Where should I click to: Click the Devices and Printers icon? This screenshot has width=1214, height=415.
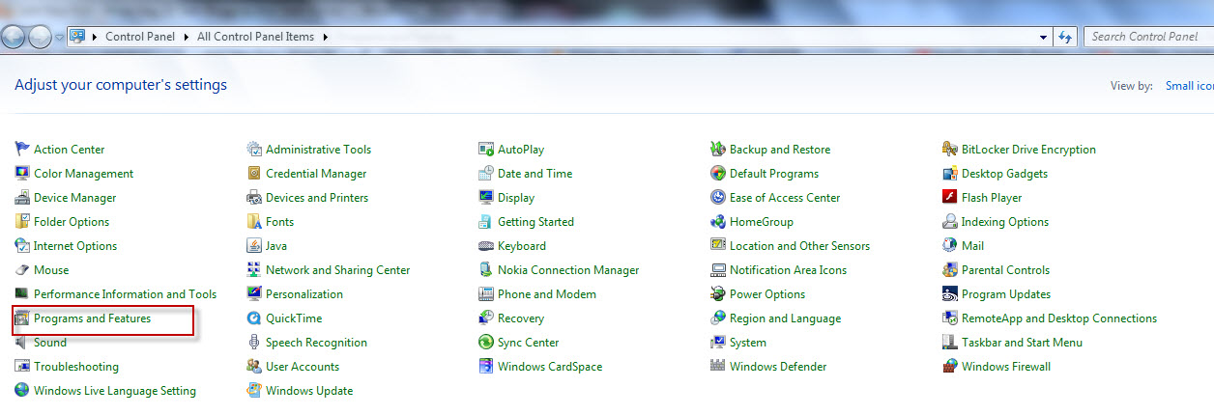(254, 197)
